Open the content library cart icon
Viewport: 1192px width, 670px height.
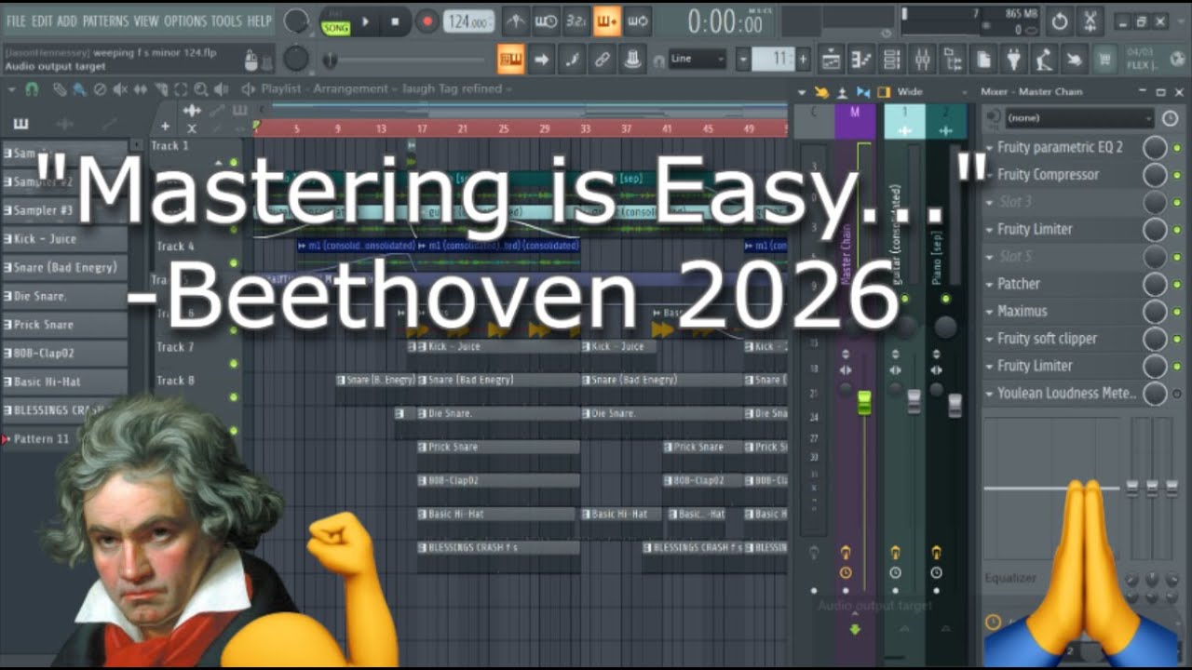click(x=1105, y=60)
